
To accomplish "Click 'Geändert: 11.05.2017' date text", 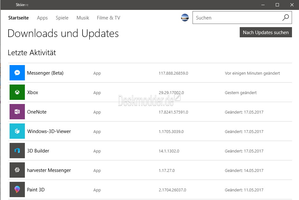I will [244, 190].
